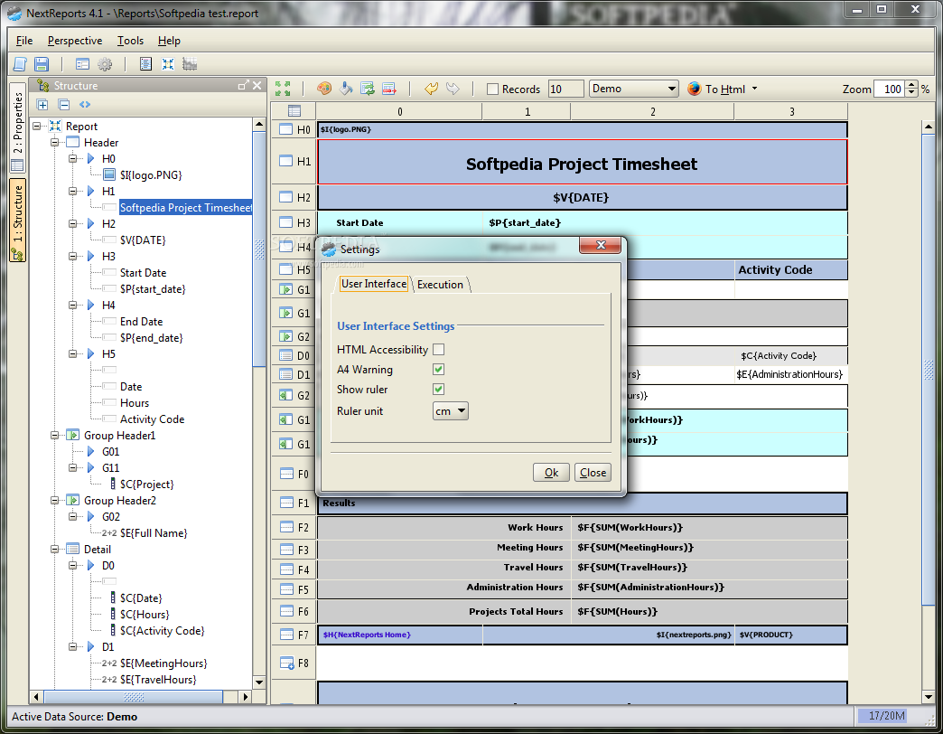
Task: Uncheck the Show ruler checkbox
Action: 438,390
